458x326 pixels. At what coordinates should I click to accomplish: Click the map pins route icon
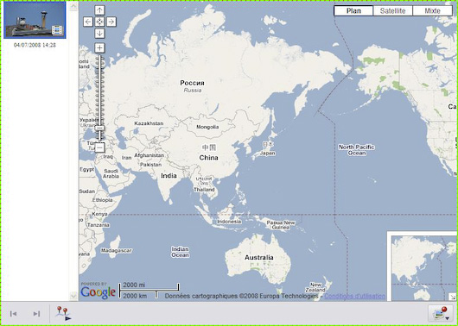(x=64, y=313)
